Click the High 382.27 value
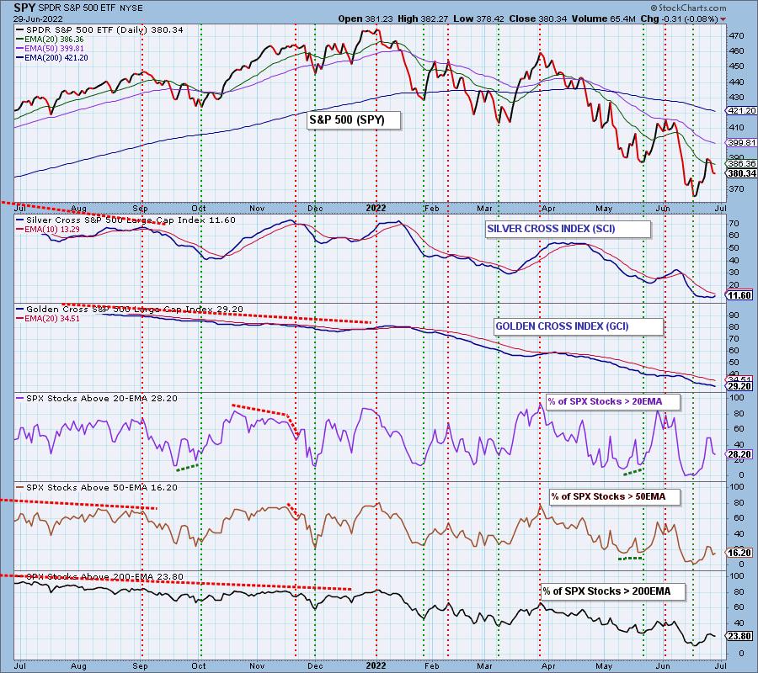Viewport: 758px width, 673px height. [423, 19]
